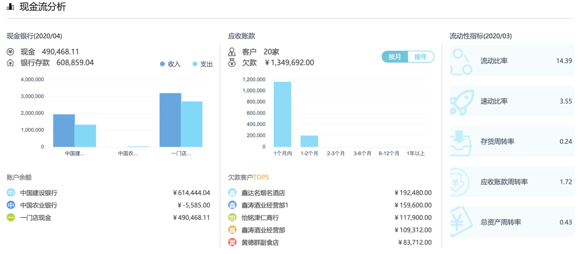Select the 怡铭津仁商行 customer row
Screen dimensions: 583x254
(x=330, y=218)
